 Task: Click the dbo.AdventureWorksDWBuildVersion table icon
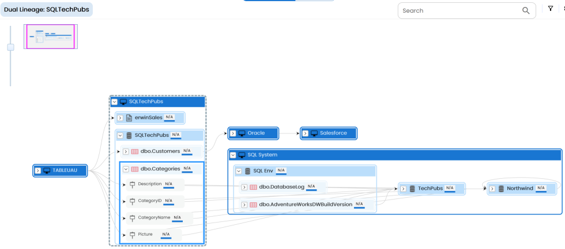tap(253, 205)
